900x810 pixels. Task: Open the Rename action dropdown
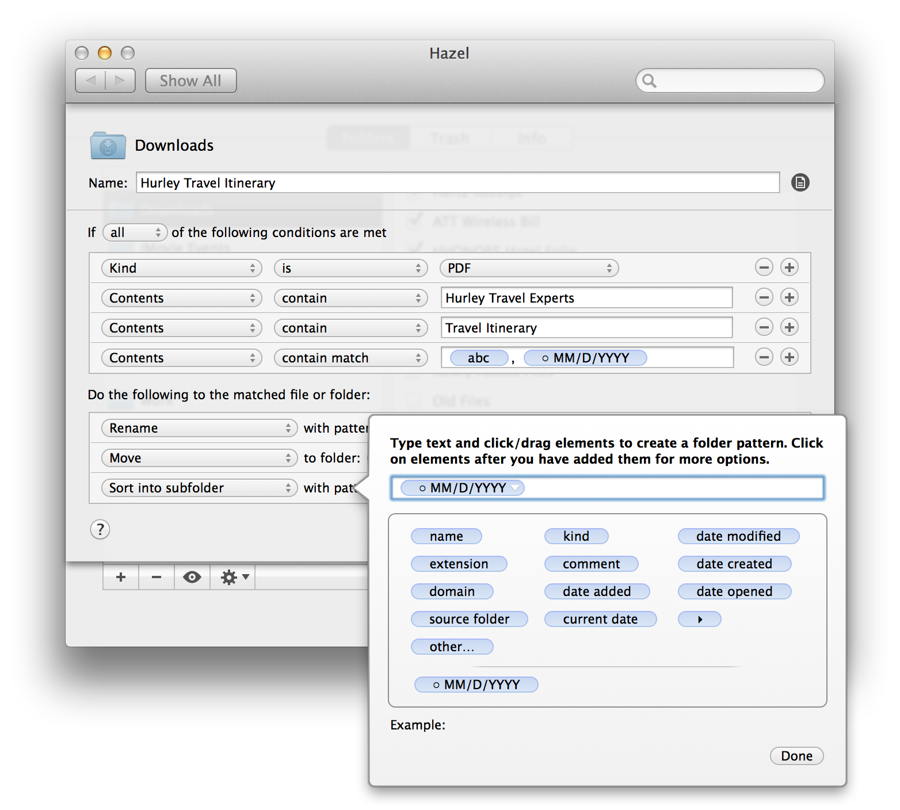pyautogui.click(x=199, y=428)
